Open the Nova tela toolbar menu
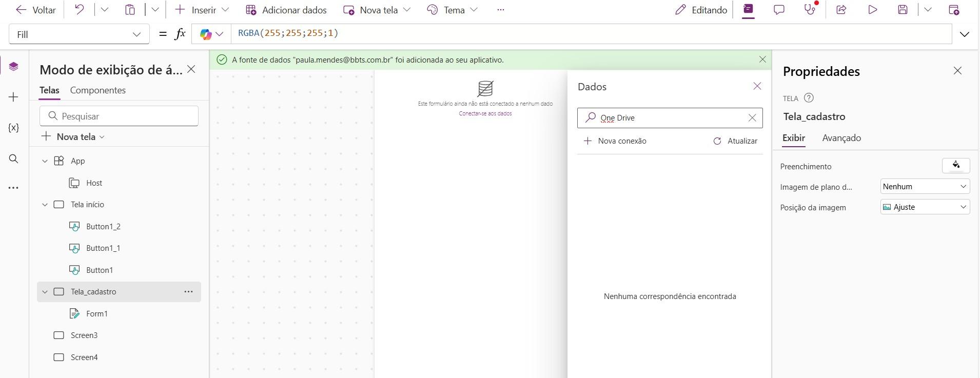This screenshot has width=980, height=378. (377, 10)
